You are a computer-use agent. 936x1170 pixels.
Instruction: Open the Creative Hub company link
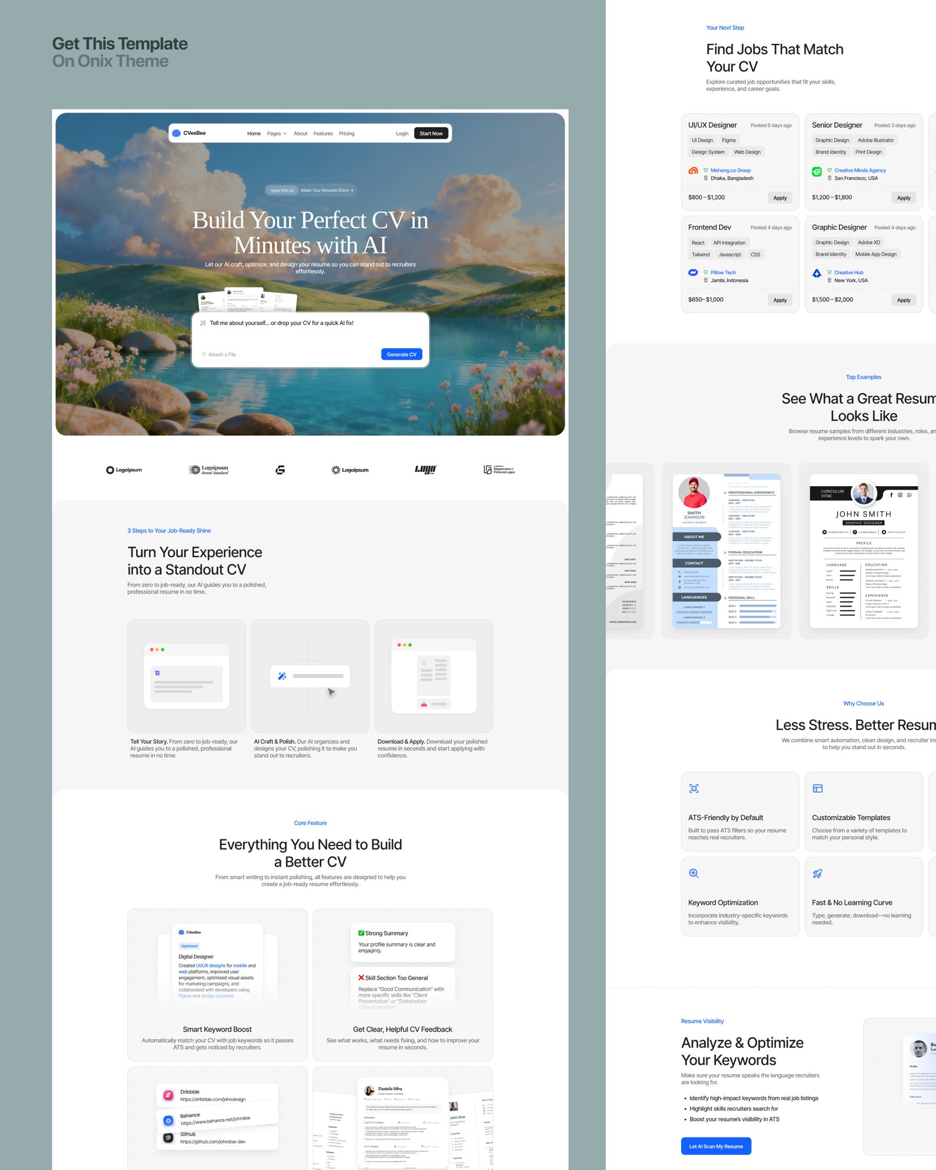pyautogui.click(x=849, y=273)
